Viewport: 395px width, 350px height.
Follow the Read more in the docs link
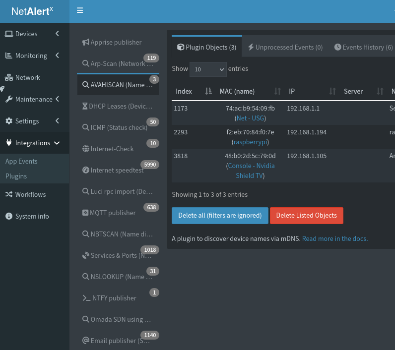coord(335,238)
